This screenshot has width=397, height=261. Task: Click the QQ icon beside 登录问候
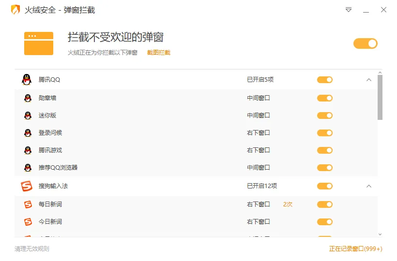coord(28,133)
